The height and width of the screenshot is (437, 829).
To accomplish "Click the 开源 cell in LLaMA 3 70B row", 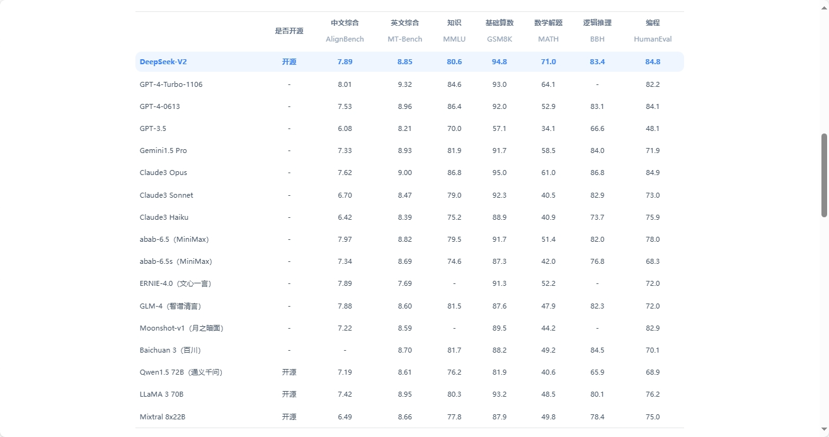I will tap(289, 394).
